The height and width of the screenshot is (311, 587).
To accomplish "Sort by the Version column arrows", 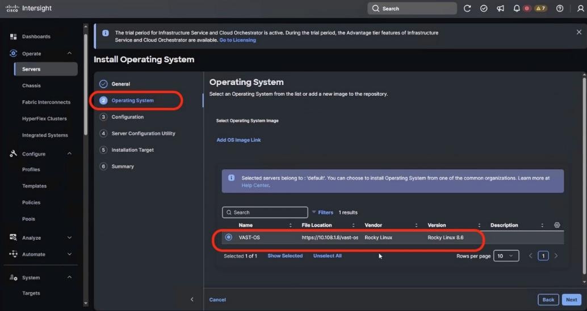I will [x=479, y=225].
